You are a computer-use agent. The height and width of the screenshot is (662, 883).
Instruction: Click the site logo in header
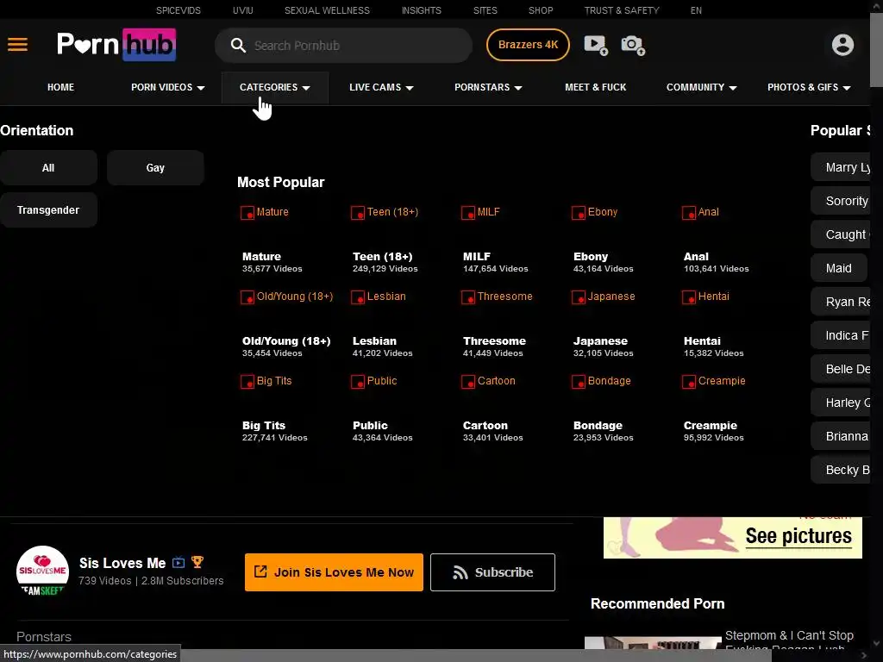pos(116,45)
